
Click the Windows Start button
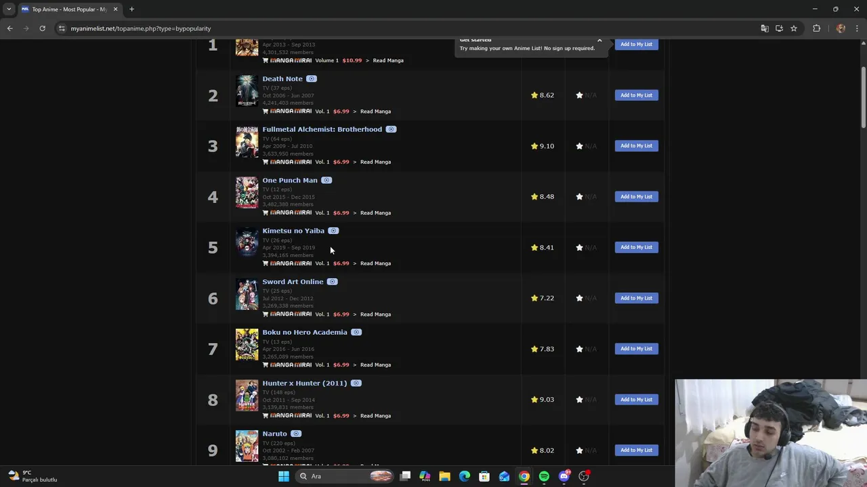point(284,476)
